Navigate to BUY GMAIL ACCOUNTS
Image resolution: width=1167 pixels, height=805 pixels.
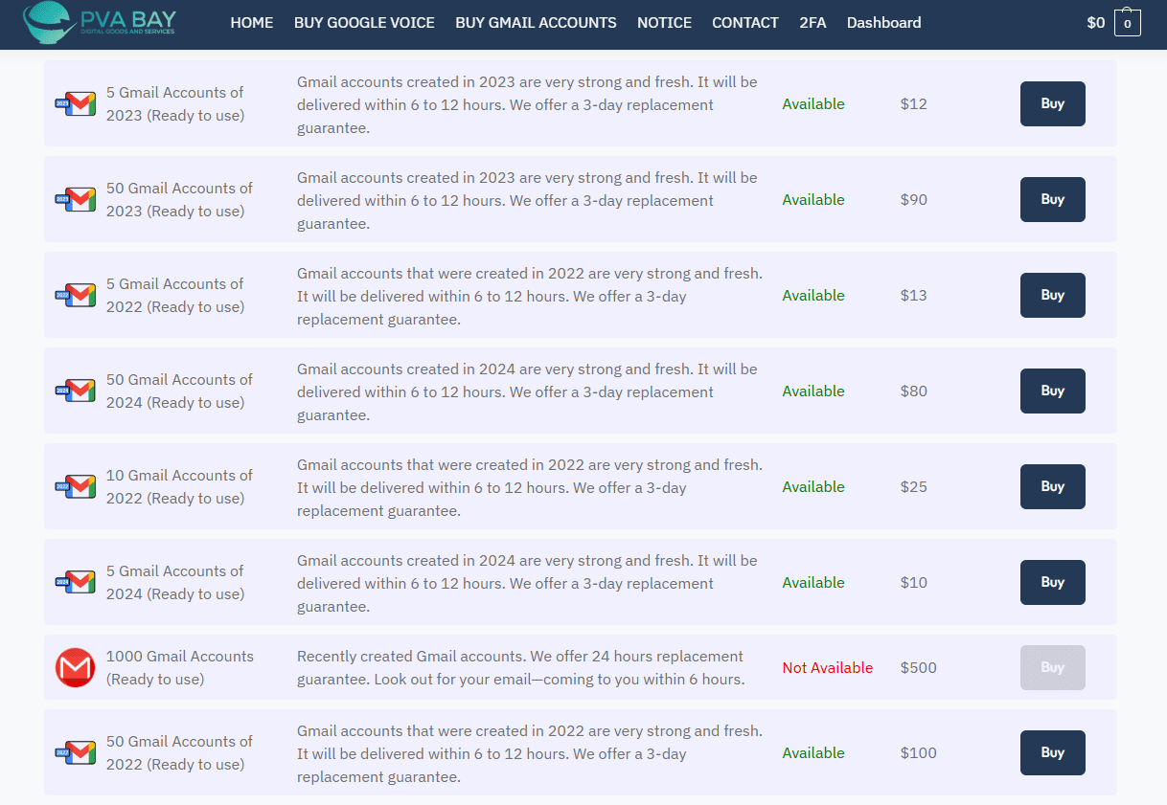pos(536,23)
